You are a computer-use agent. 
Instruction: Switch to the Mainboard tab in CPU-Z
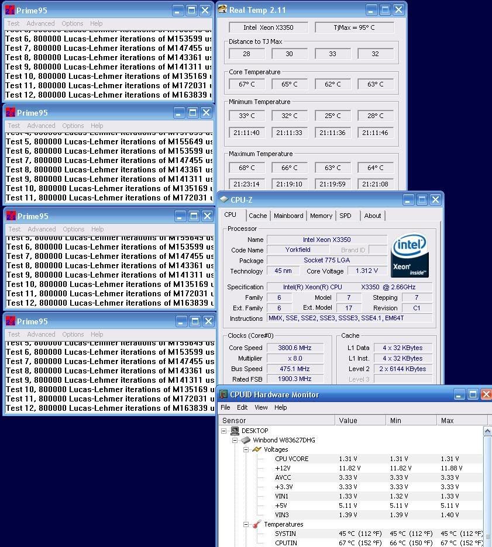tap(288, 216)
